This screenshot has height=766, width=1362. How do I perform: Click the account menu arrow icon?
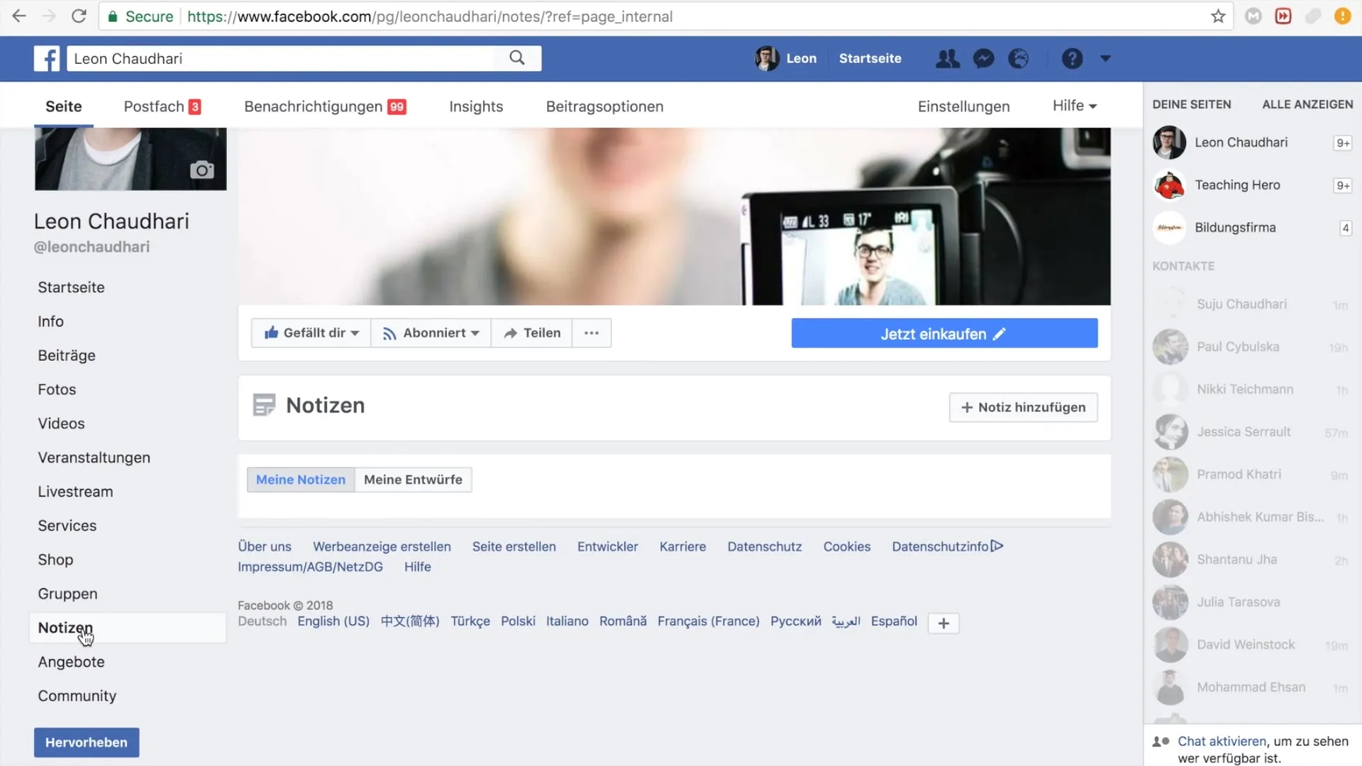(x=1107, y=58)
